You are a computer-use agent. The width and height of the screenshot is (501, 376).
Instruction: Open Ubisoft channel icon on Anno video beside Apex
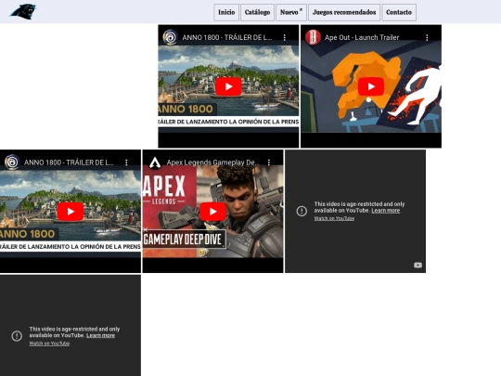[x=12, y=162]
